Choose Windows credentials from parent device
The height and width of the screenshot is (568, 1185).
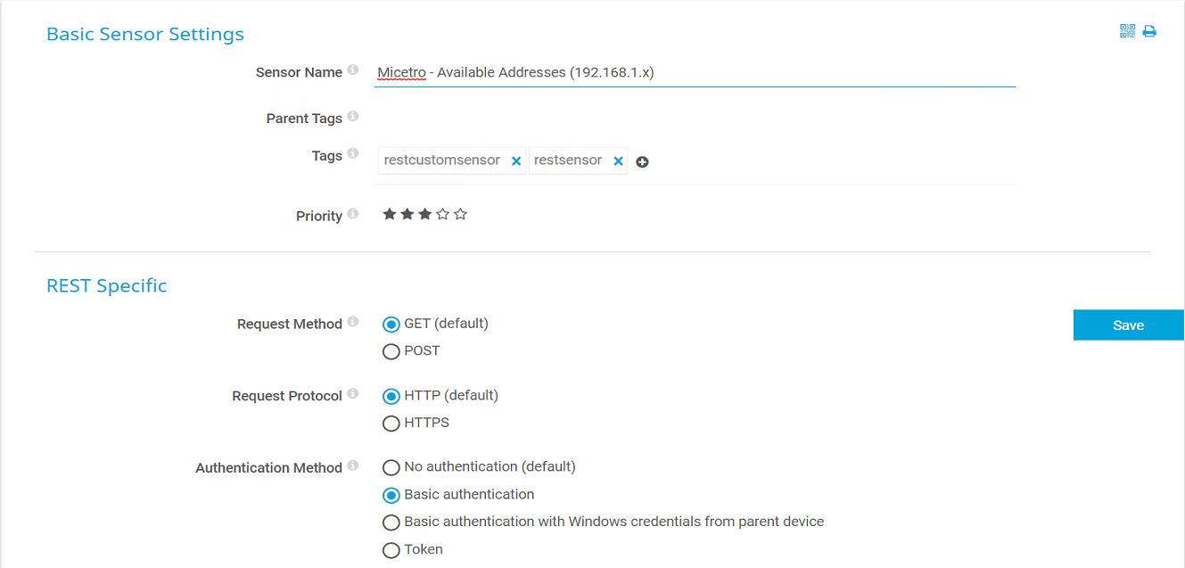click(x=391, y=523)
